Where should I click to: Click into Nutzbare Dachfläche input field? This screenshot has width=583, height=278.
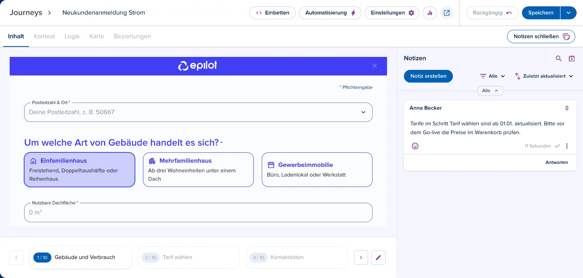(198, 213)
